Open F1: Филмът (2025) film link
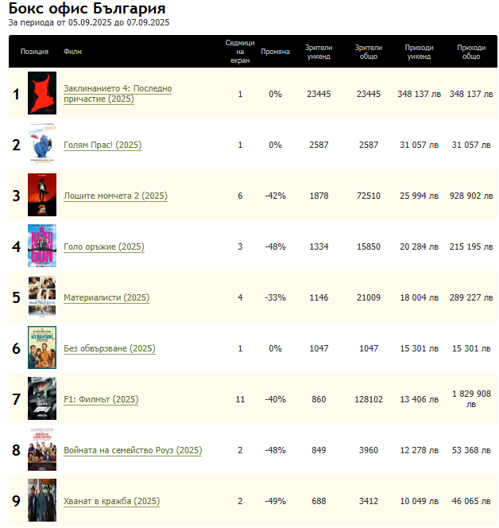The width and height of the screenshot is (499, 528). coord(101,399)
